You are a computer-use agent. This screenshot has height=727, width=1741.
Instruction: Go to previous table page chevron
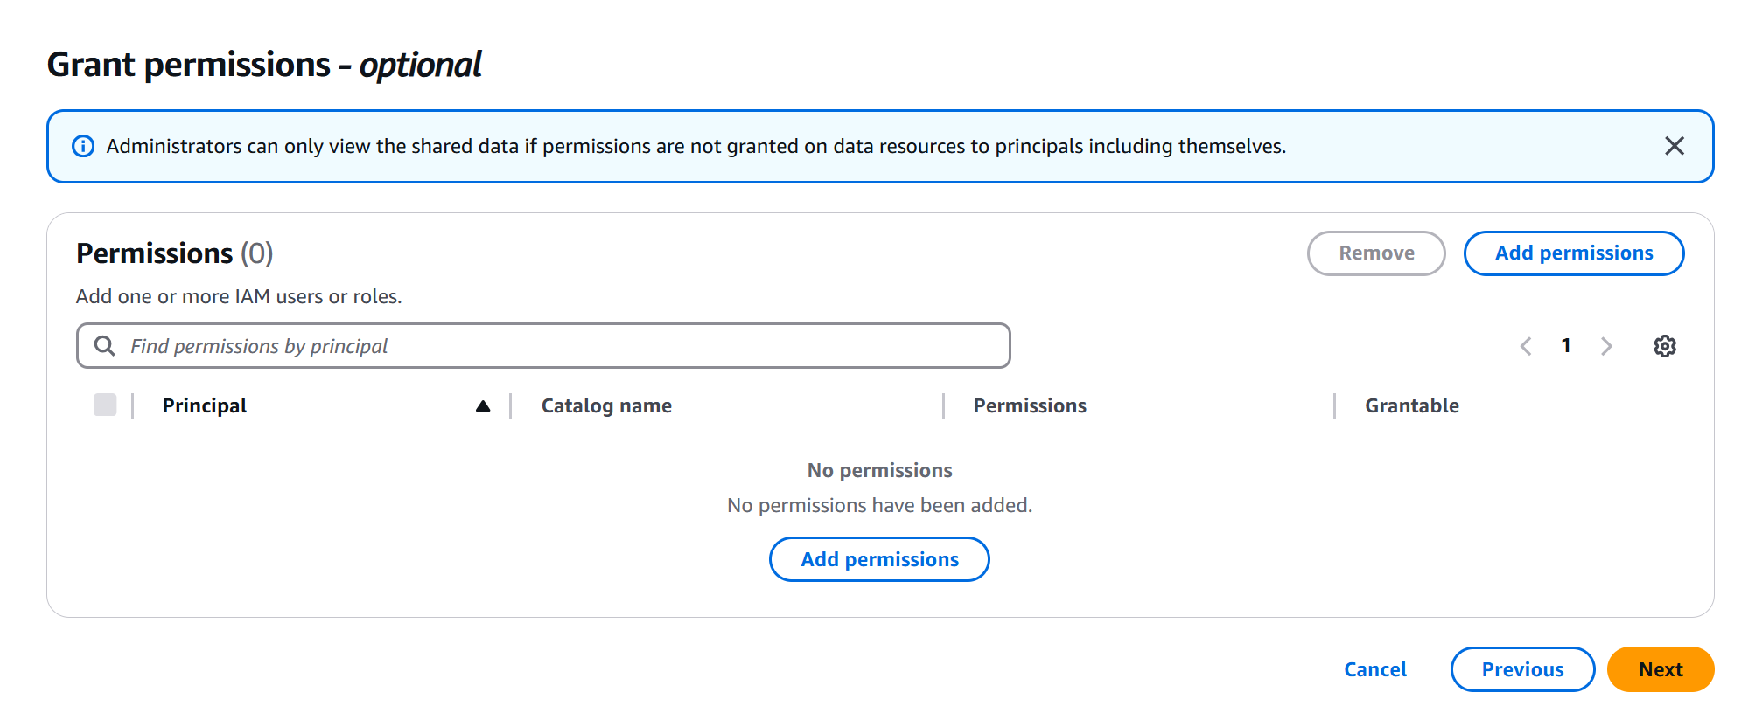click(x=1526, y=346)
